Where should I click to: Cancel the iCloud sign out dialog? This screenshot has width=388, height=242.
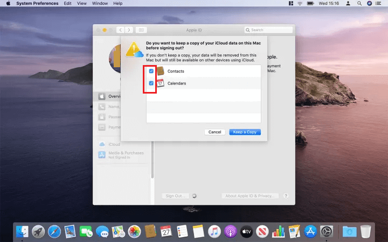click(x=214, y=132)
